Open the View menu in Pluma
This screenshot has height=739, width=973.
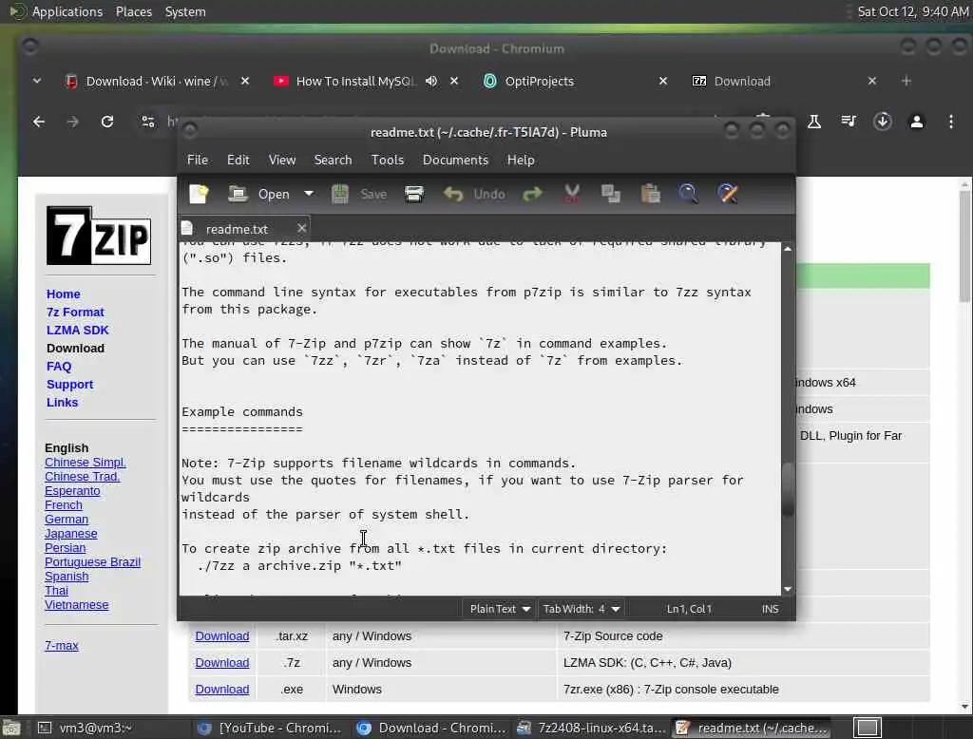coord(281,161)
